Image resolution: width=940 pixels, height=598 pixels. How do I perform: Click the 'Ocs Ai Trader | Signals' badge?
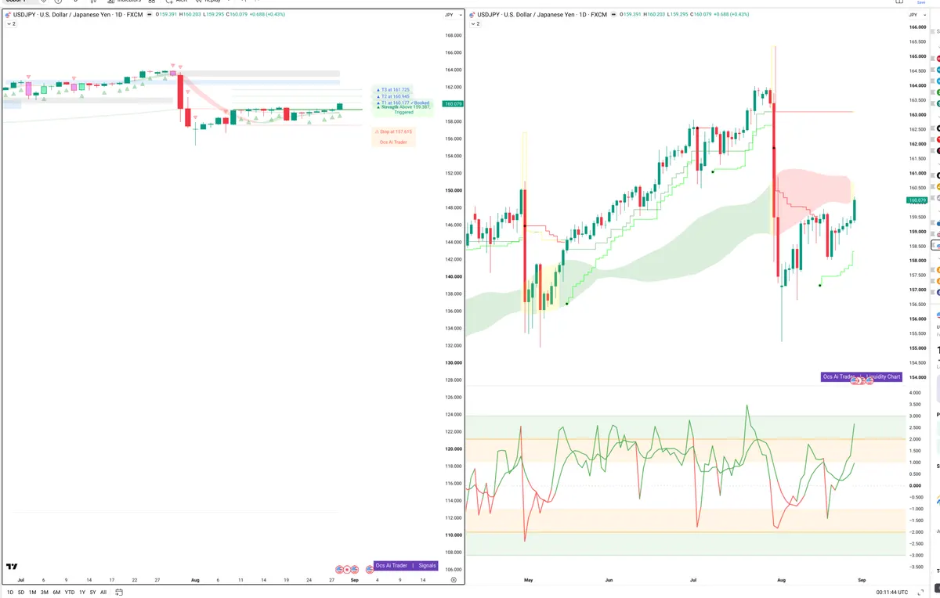click(406, 565)
